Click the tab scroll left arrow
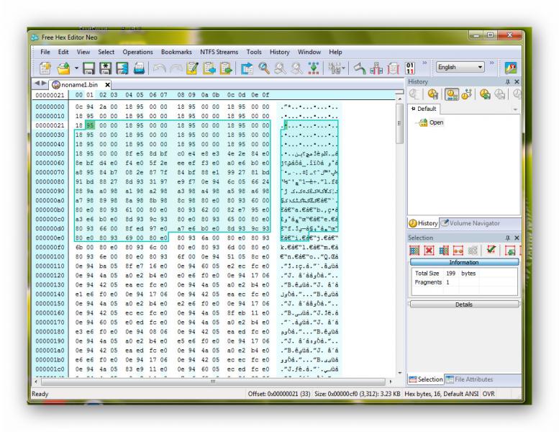 [37, 83]
